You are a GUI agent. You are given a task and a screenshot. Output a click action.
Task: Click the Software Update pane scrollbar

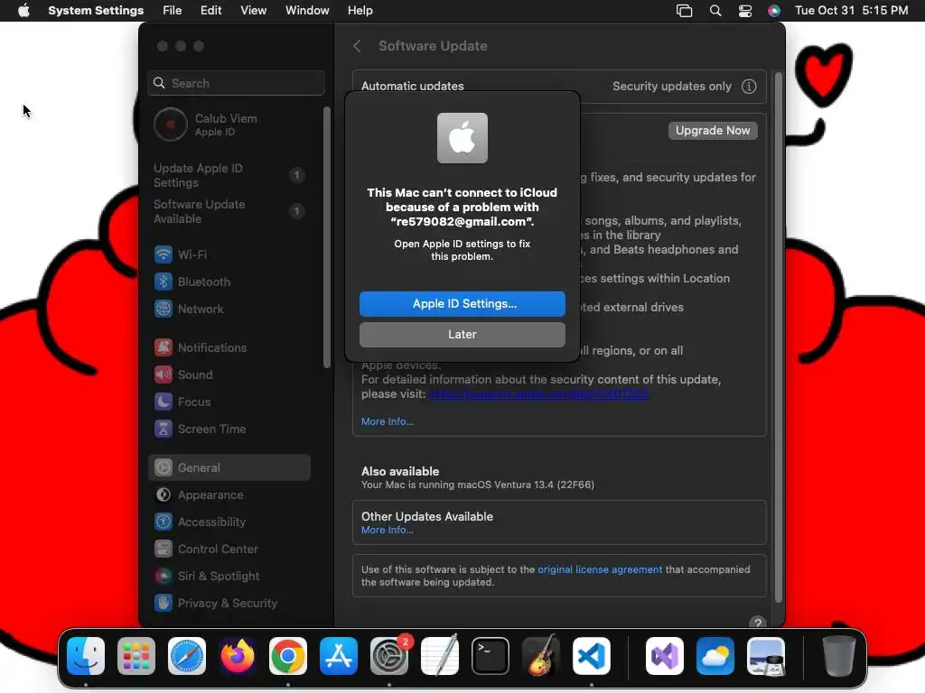778,337
